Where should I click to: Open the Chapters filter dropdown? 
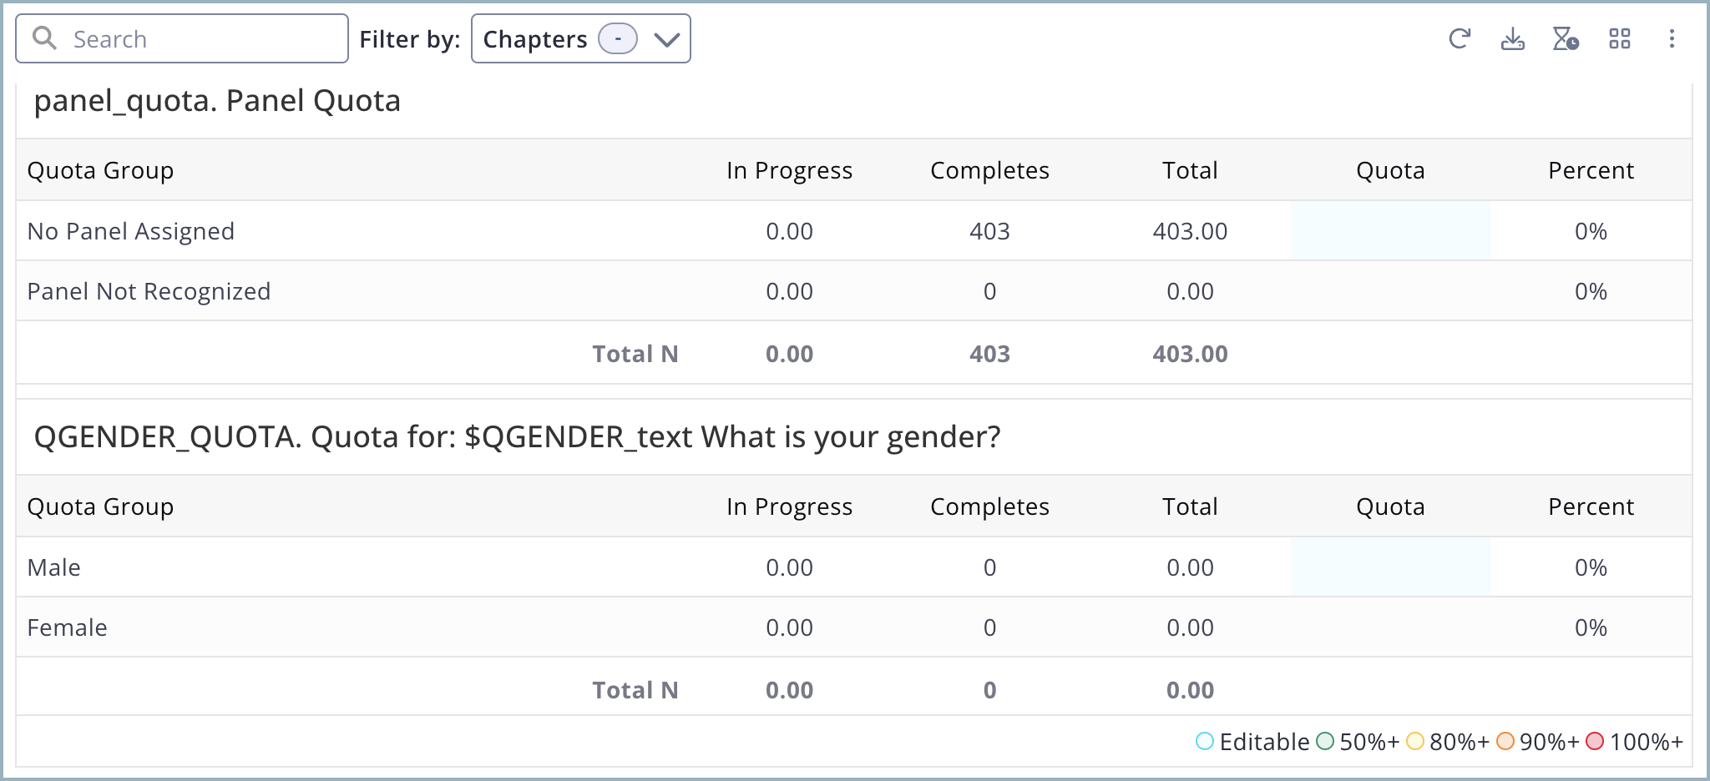[534, 39]
